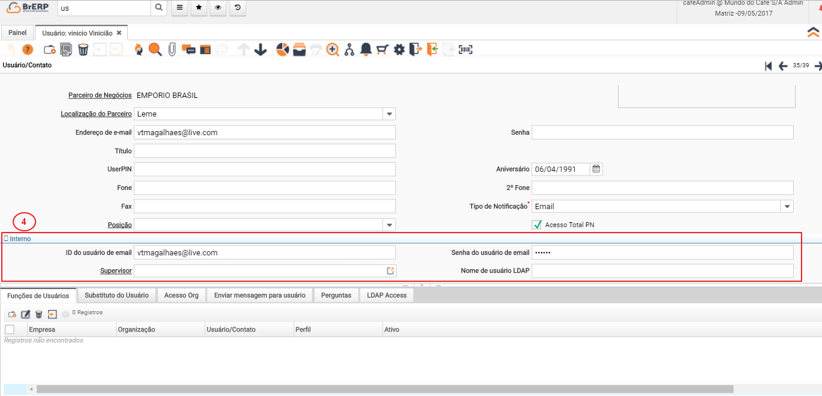Image resolution: width=822 pixels, height=396 pixels.
Task: Tick the select-all checkbox in grid header
Action: 10,329
